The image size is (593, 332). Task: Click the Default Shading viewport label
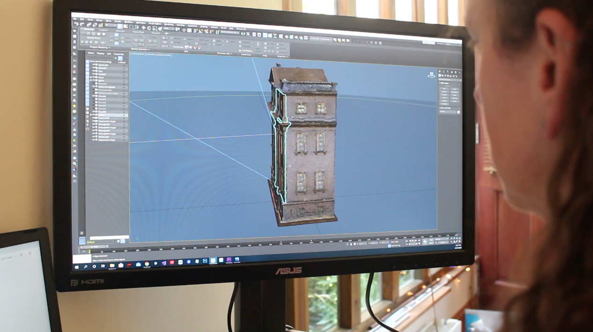coord(164,55)
